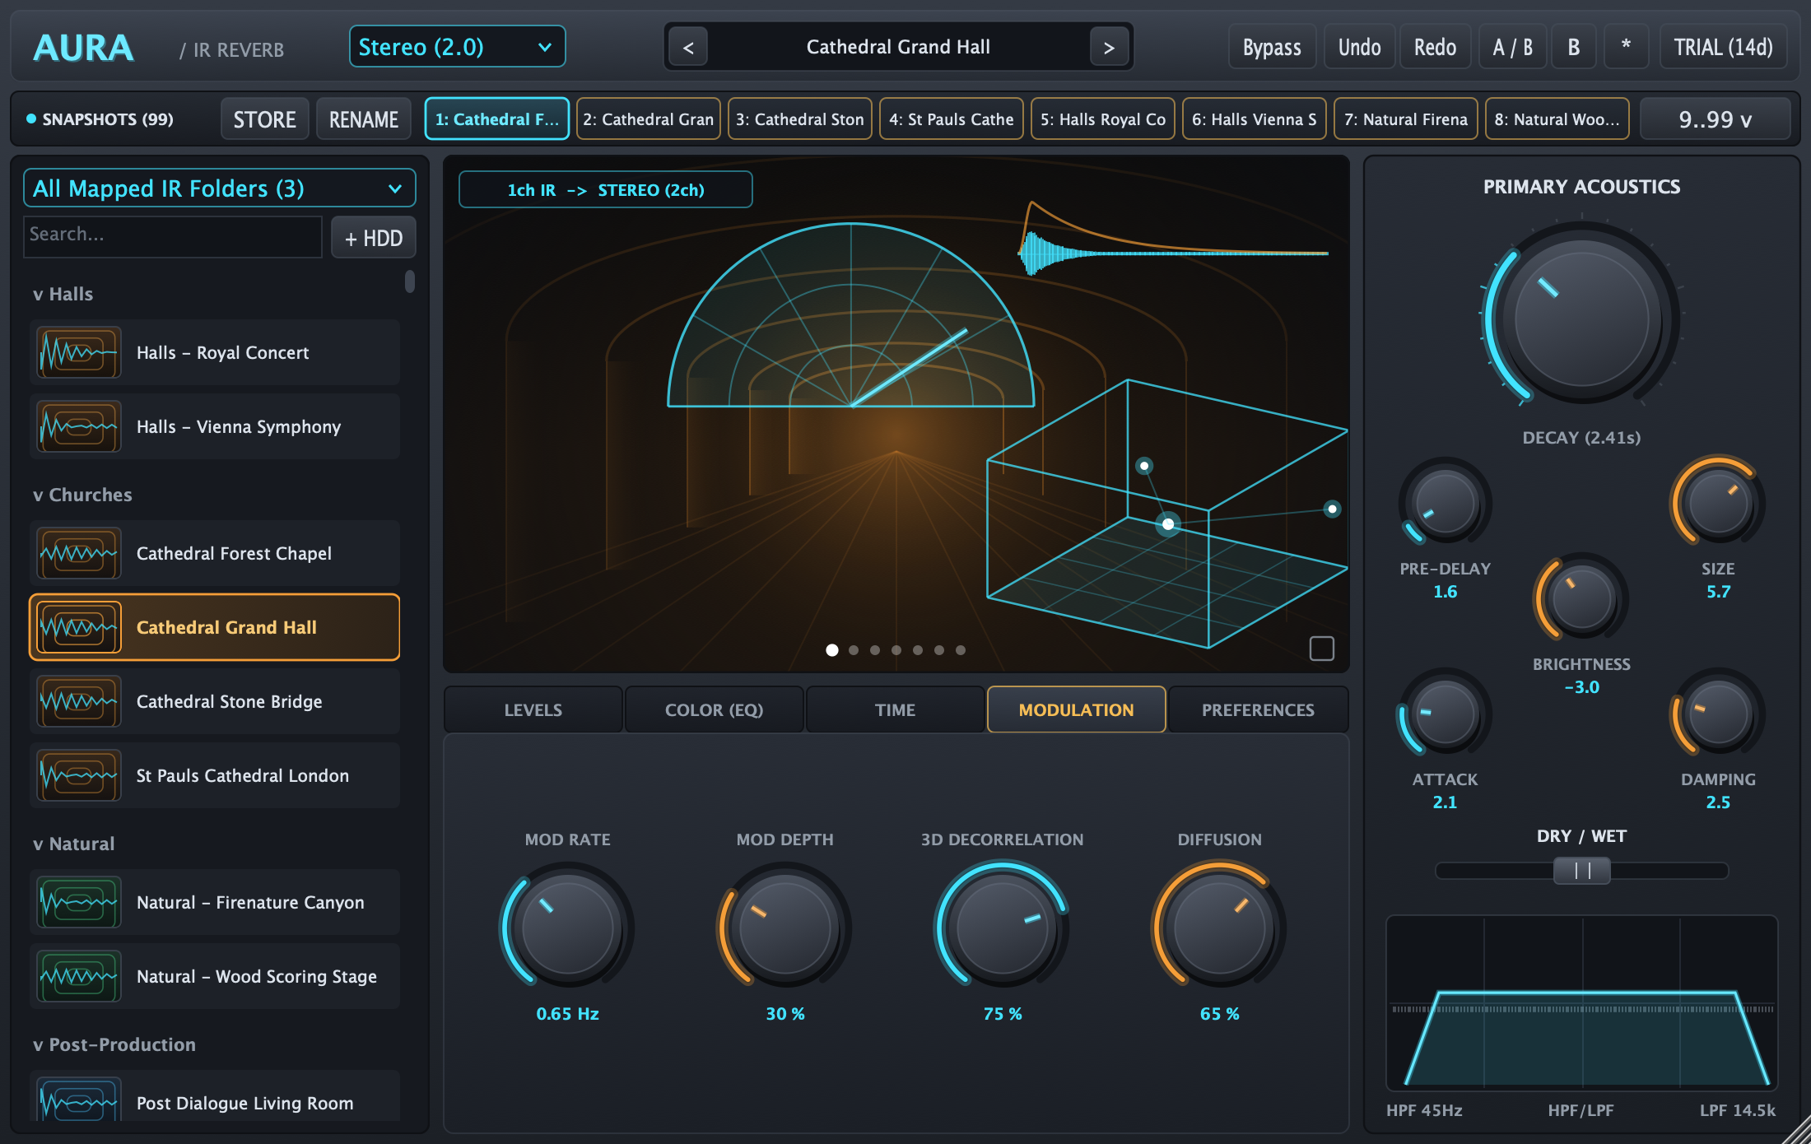Screen dimensions: 1811x1144
Task: Click the Cathedral Stone Bridge waveform icon
Action: coord(79,702)
